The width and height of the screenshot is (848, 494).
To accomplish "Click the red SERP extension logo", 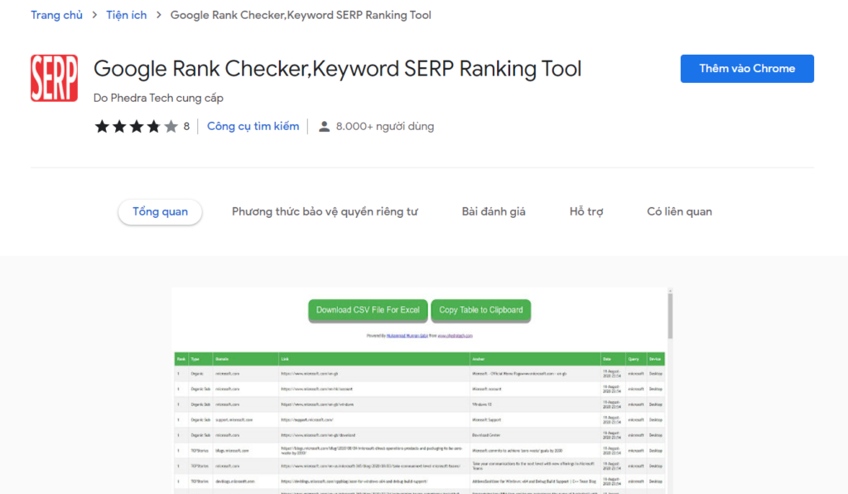I will coord(54,77).
